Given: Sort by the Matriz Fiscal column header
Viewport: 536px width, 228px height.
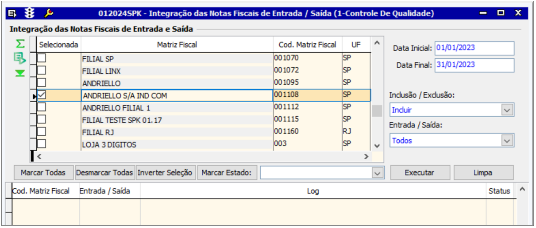Looking at the screenshot, I should pyautogui.click(x=177, y=45).
